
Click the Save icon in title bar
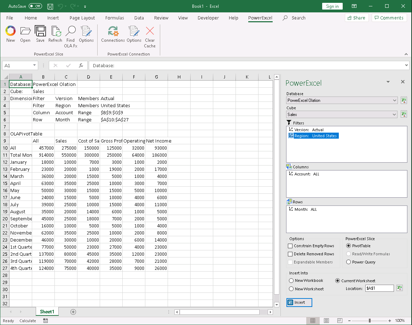click(50, 6)
